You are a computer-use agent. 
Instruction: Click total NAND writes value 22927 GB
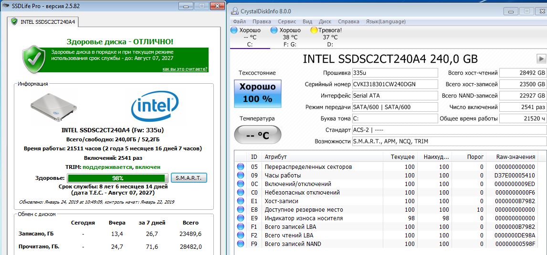coord(523,95)
